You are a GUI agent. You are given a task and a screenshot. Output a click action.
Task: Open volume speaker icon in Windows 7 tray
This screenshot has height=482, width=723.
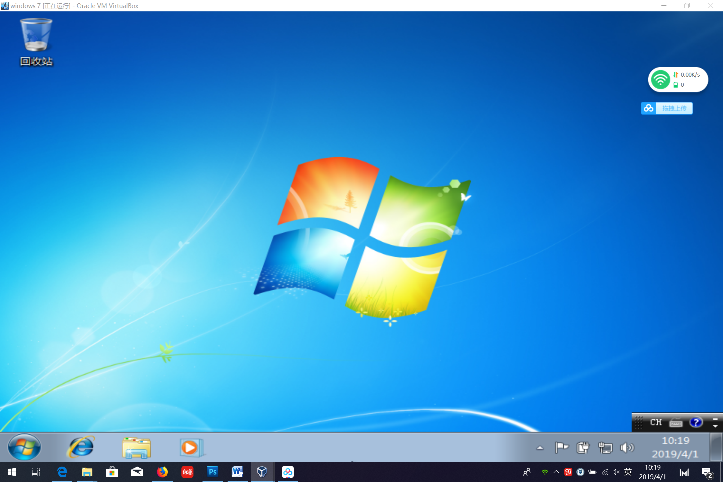pos(627,448)
